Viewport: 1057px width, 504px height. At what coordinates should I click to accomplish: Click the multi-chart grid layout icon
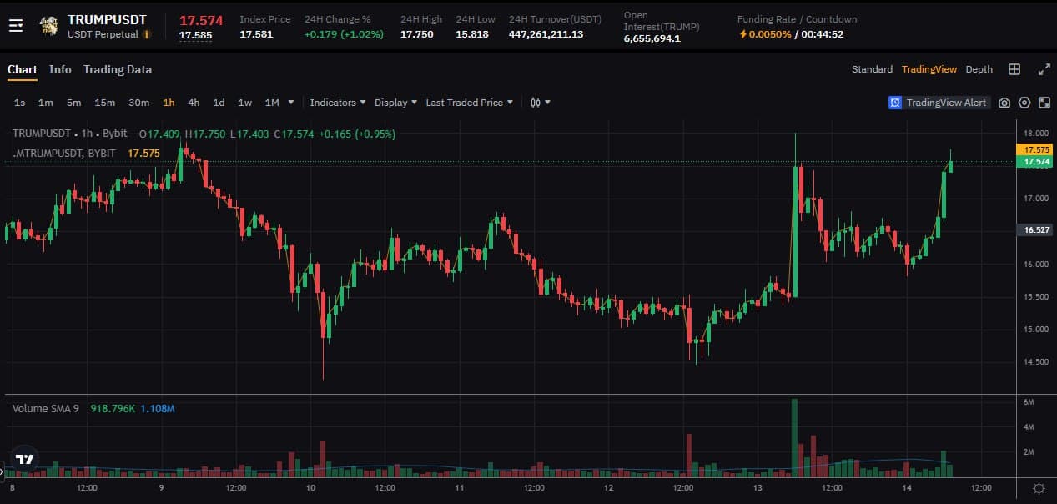(1014, 69)
